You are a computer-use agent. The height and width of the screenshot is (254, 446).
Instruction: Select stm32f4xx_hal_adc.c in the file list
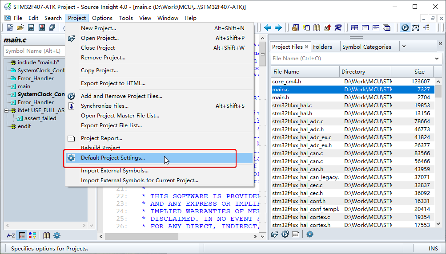click(353, 121)
